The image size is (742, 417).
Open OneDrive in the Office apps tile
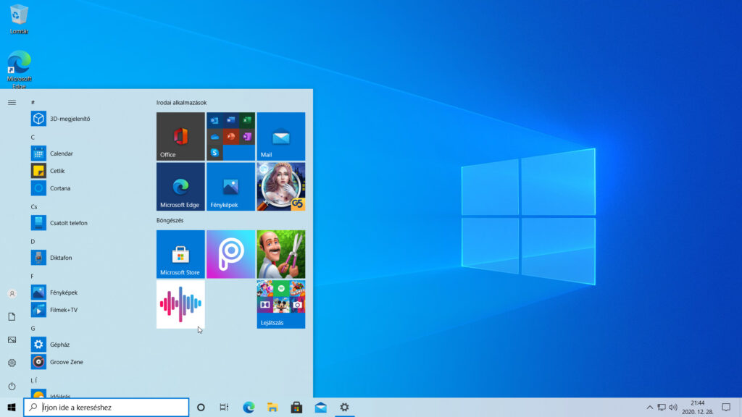tap(214, 137)
